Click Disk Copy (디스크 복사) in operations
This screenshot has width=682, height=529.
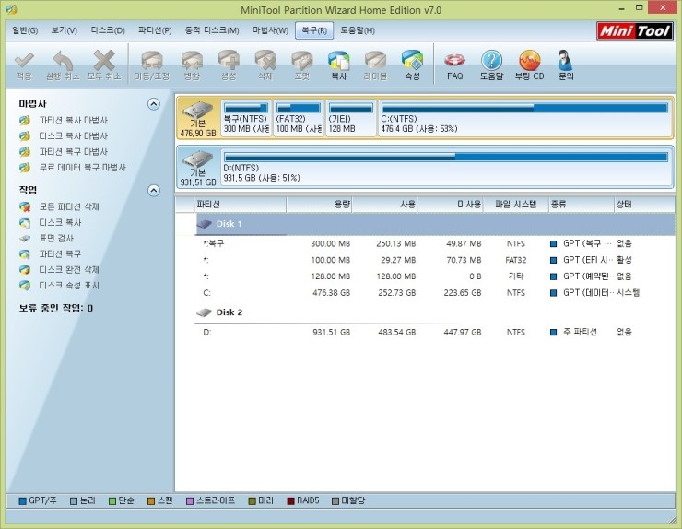[x=60, y=222]
